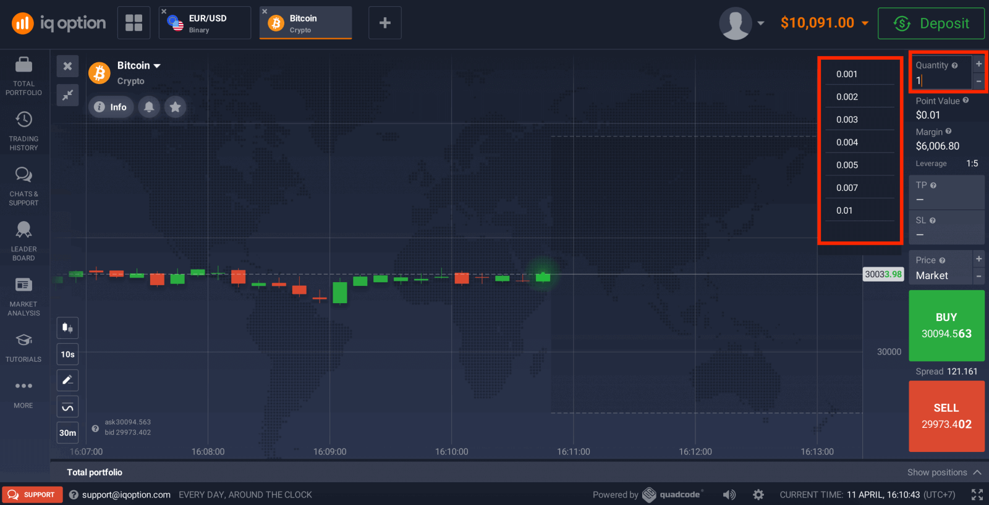Click Quantity help icon

click(x=954, y=65)
